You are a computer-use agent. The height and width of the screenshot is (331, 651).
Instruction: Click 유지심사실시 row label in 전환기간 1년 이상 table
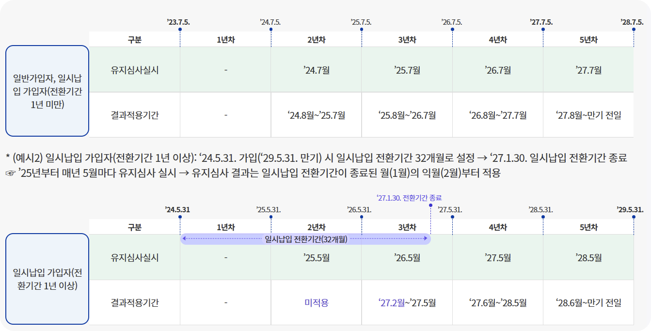coord(134,258)
